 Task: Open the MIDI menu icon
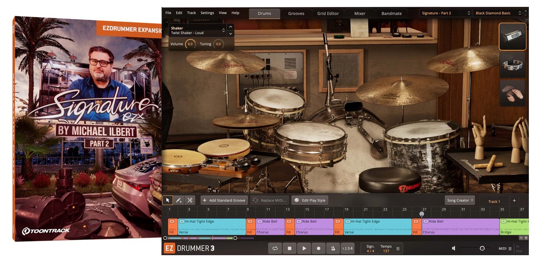pos(510,248)
